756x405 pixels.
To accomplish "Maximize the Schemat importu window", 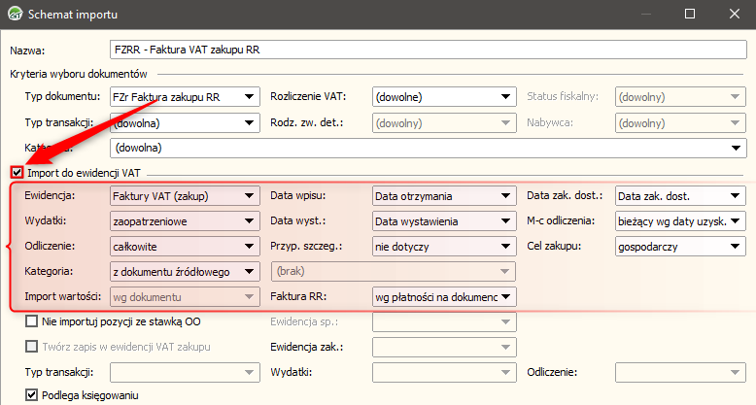I will (x=690, y=15).
